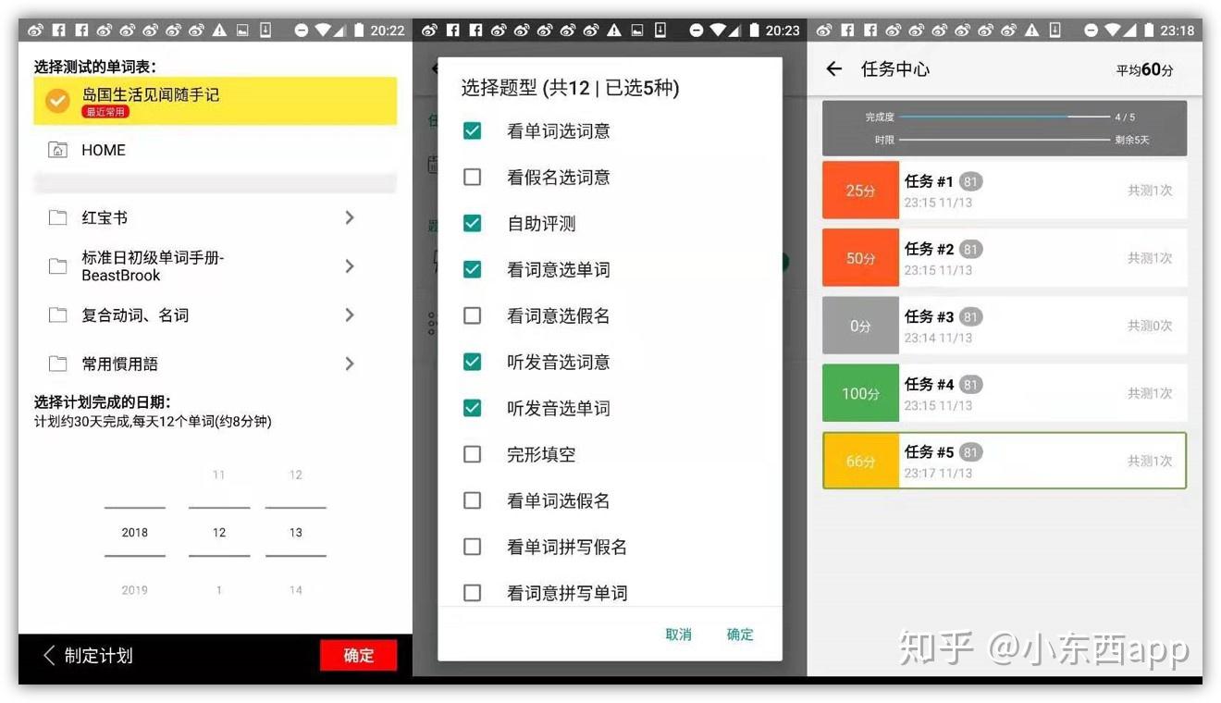
Task: Click the 25分 score tile of 任务 #1
Action: 860,191
